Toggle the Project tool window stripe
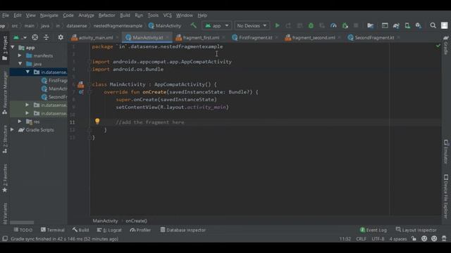The image size is (451, 253). [x=5, y=48]
